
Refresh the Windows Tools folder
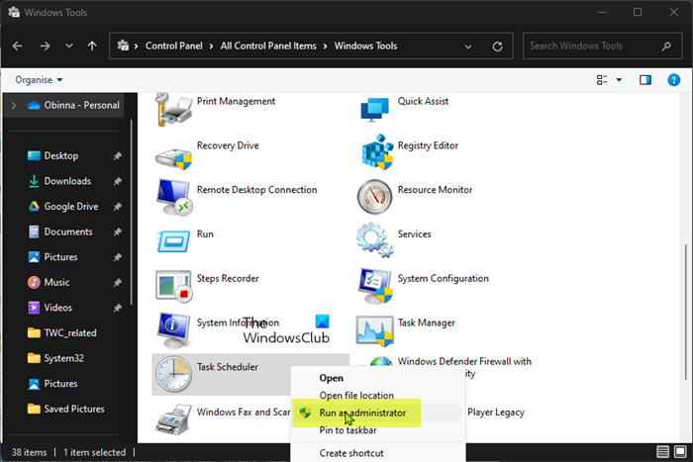[498, 46]
